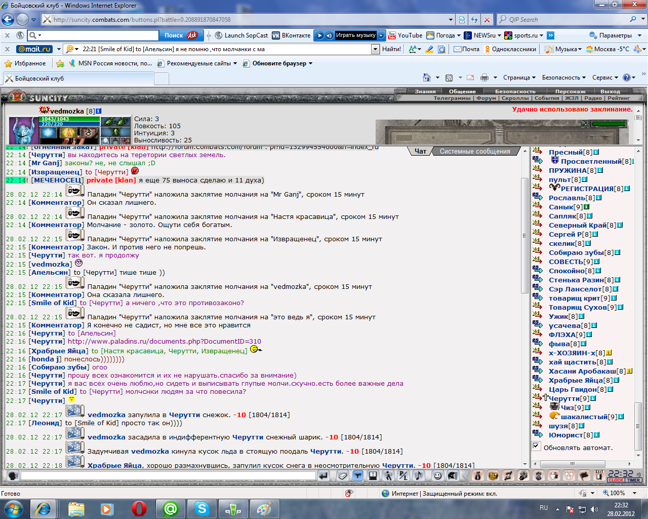Click the browser refresh icon in address bar
This screenshot has height=519, width=648.
pyautogui.click(x=474, y=20)
